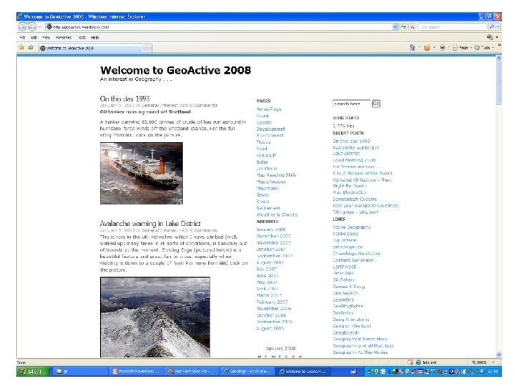Viewport: 515px width, 386px height.
Task: Open search options dropdown arrow
Action: click(498, 27)
